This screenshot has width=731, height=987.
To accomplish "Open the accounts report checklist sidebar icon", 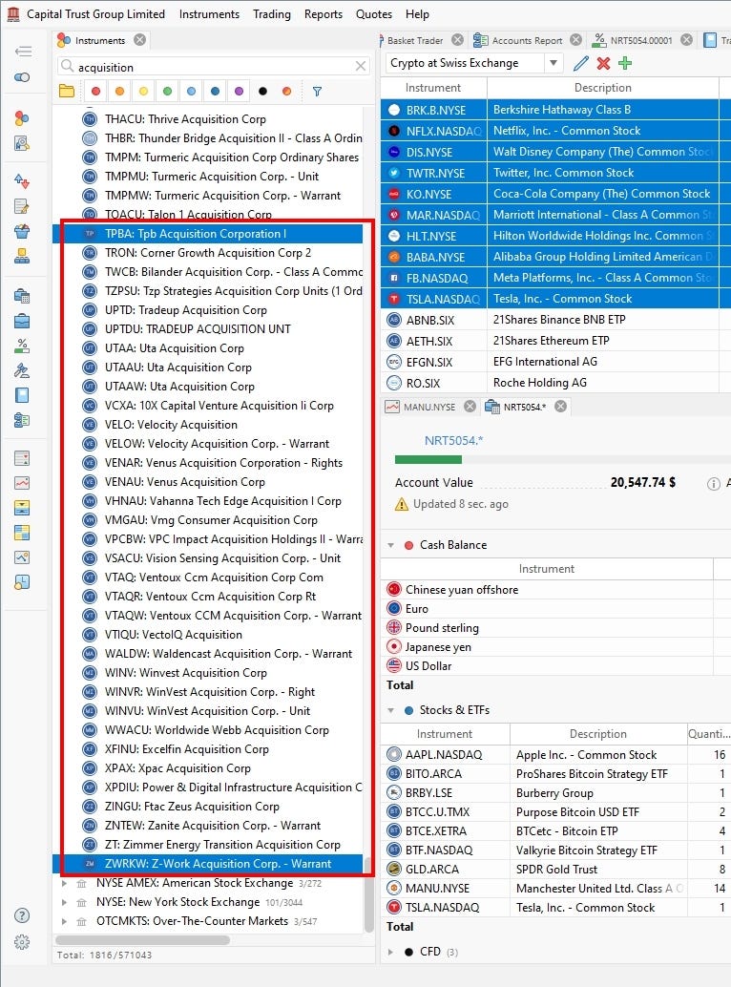I will 21,420.
